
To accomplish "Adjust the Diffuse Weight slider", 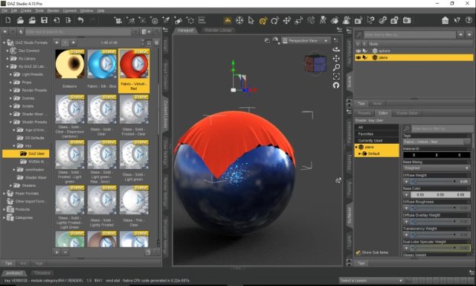I will pos(434,182).
